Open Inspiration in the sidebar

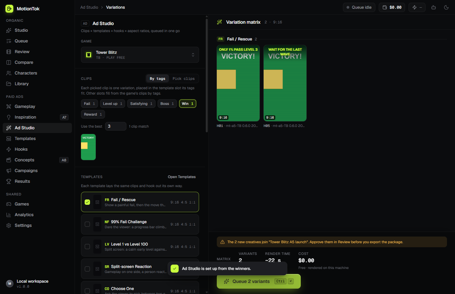(37, 117)
